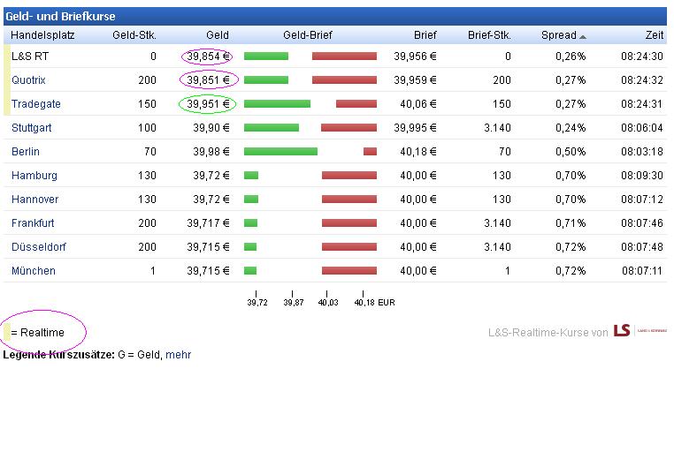The height and width of the screenshot is (452, 674).
Task: Click the L&S RT Geld price 39,854 €
Action: (x=205, y=56)
